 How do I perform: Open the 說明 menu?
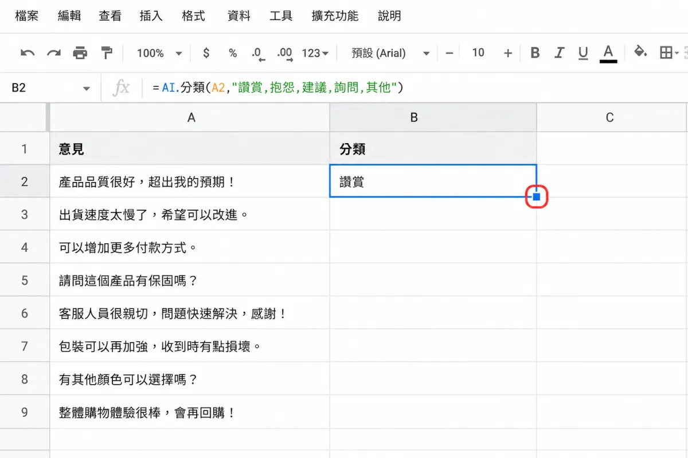pyautogui.click(x=389, y=16)
